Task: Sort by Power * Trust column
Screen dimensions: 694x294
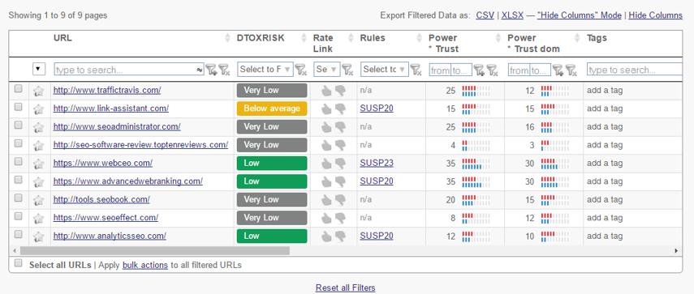Action: tap(498, 38)
